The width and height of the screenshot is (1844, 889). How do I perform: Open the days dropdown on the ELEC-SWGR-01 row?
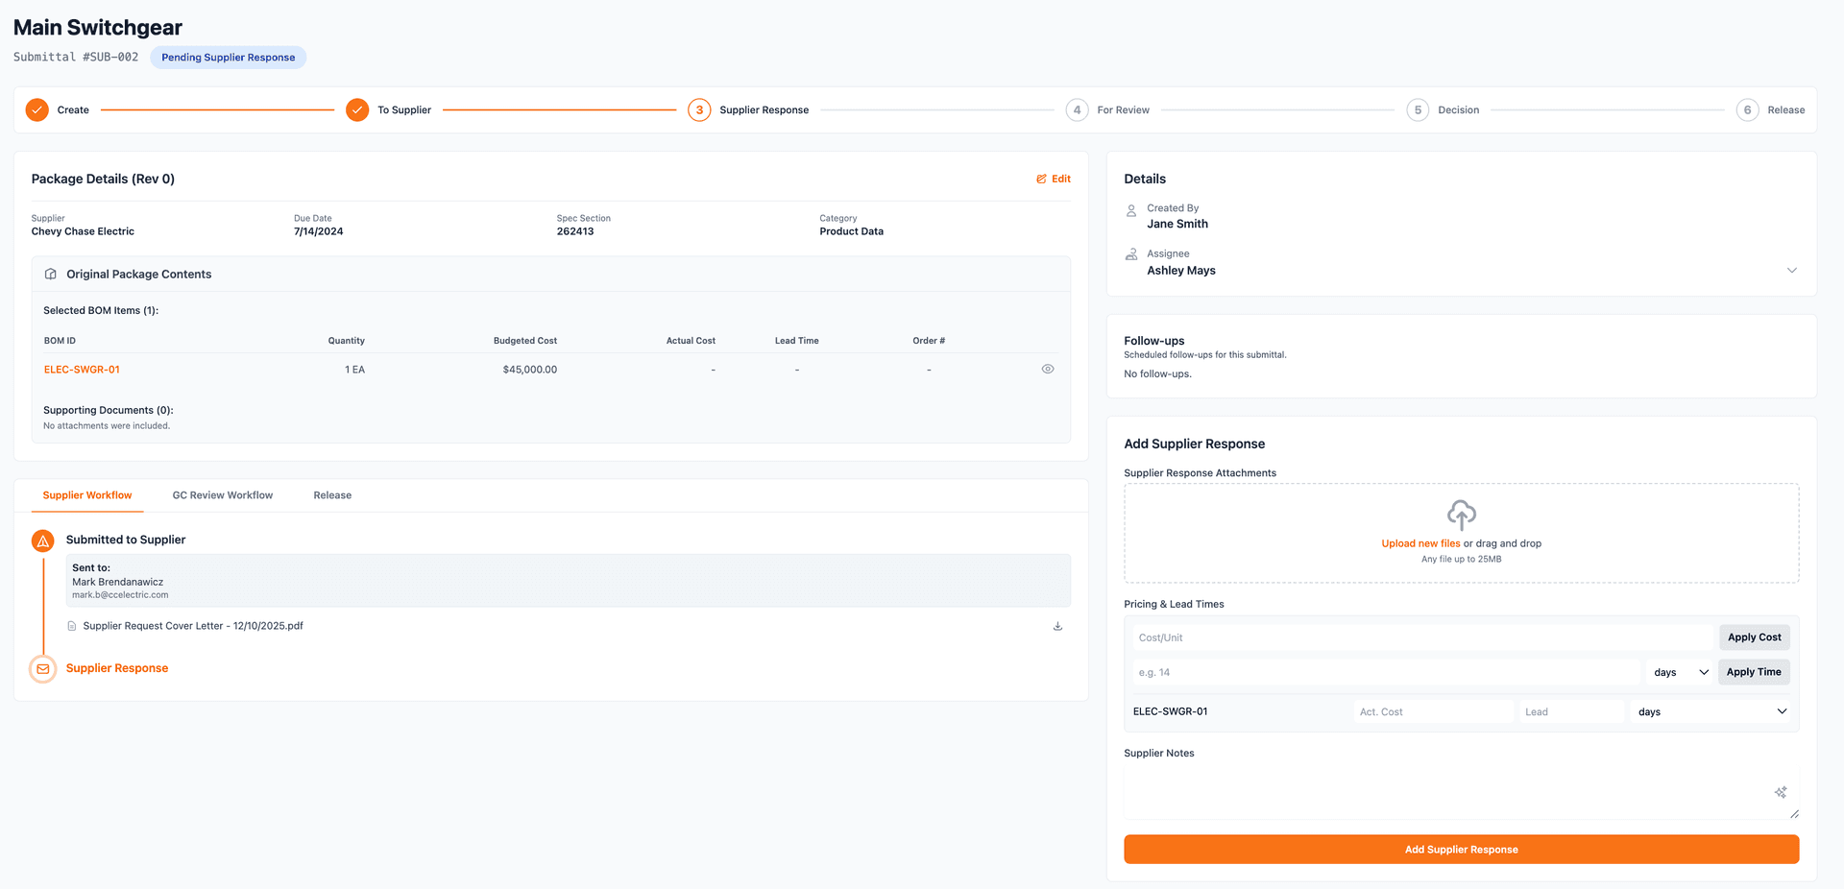pos(1711,711)
